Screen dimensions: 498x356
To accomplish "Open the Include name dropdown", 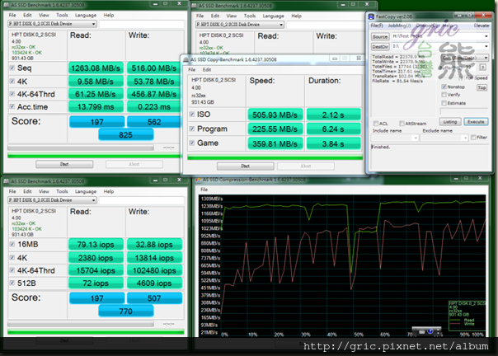I will [415, 137].
